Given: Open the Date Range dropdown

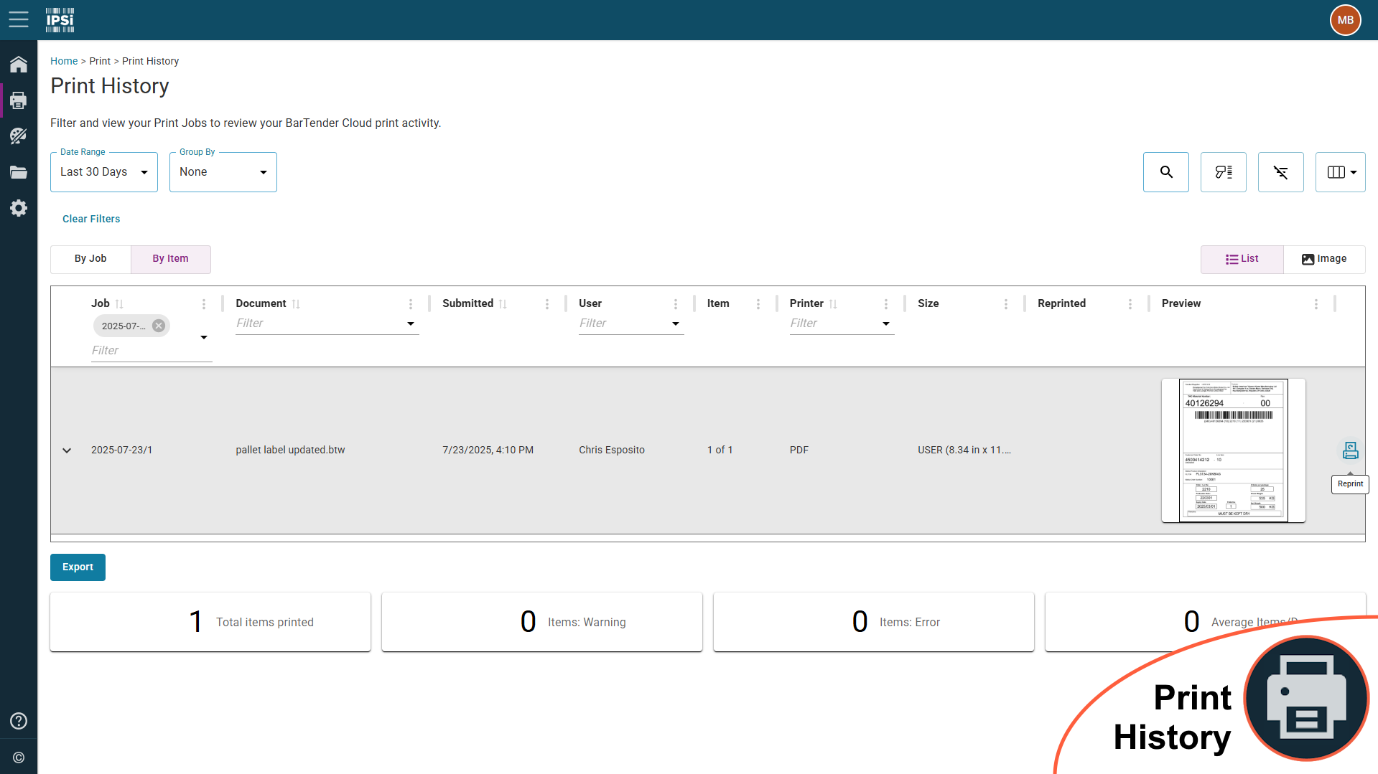Looking at the screenshot, I should [104, 172].
